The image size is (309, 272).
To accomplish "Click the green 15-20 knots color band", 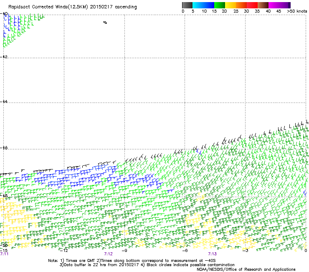I will pyautogui.click(x=220, y=5).
